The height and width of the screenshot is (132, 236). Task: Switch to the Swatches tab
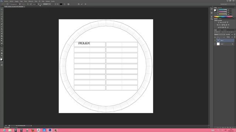coord(220,7)
